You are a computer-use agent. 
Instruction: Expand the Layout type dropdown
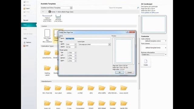tap(109, 45)
